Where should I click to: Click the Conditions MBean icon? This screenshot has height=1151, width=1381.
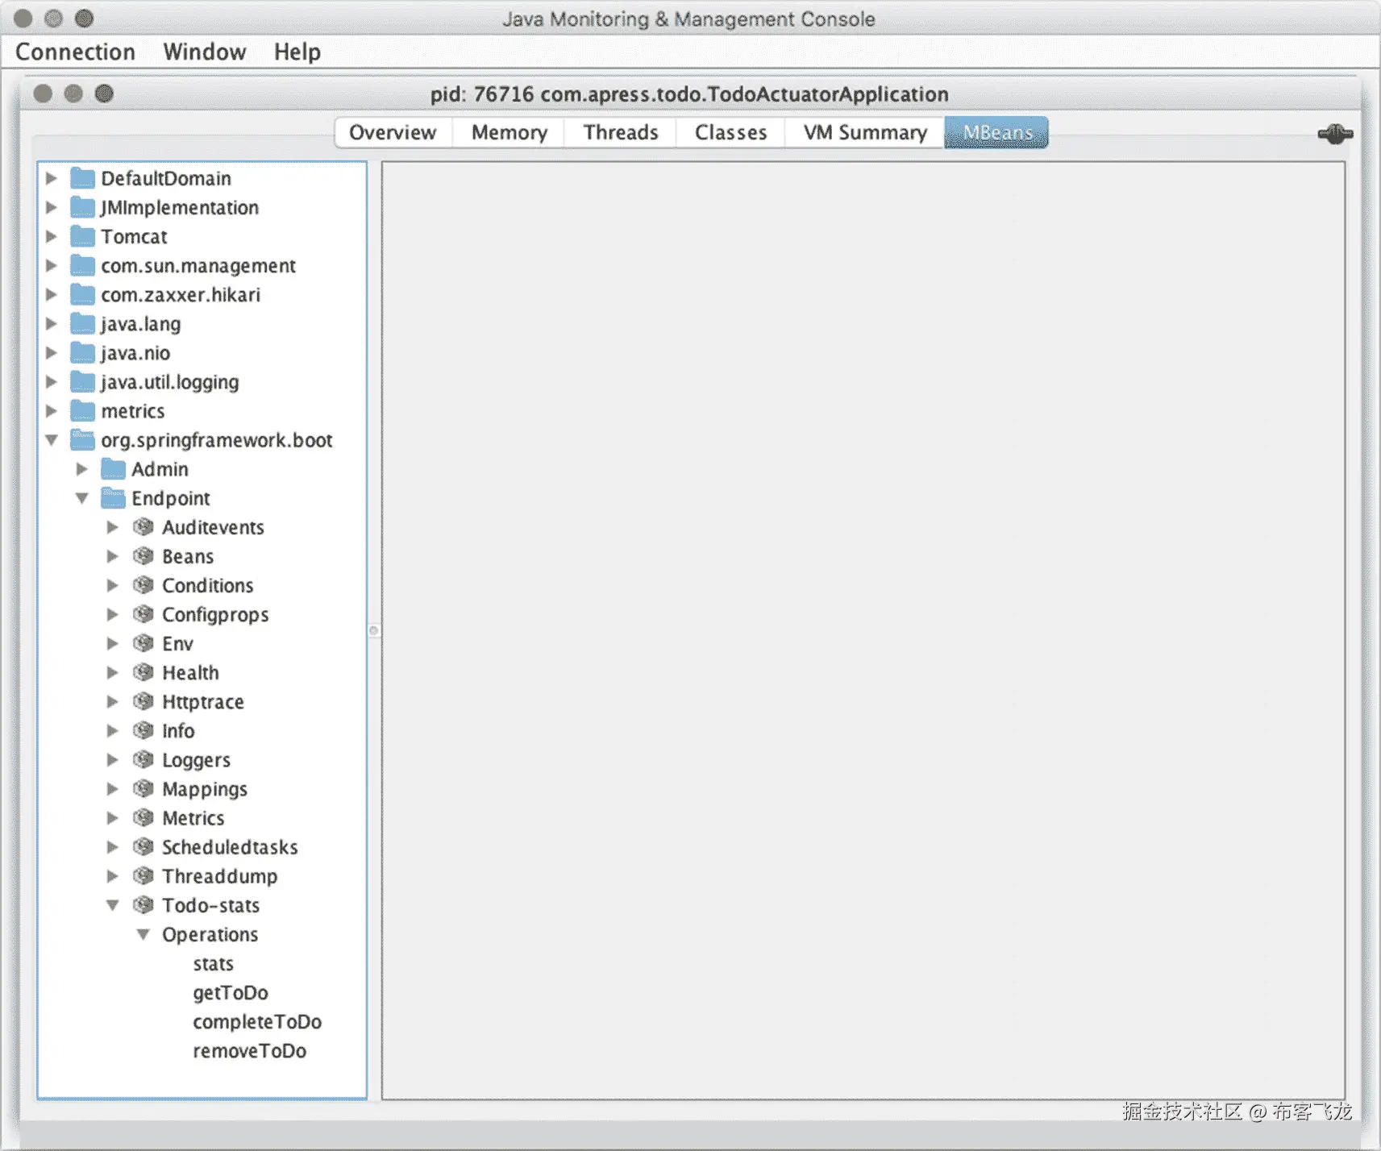click(144, 585)
